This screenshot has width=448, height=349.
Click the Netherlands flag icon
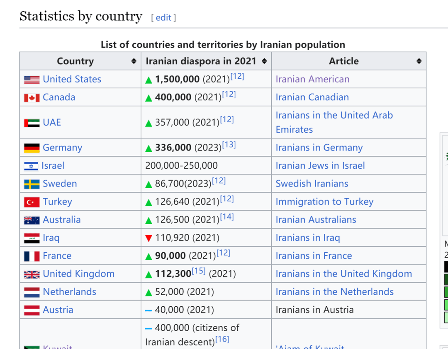(32, 292)
